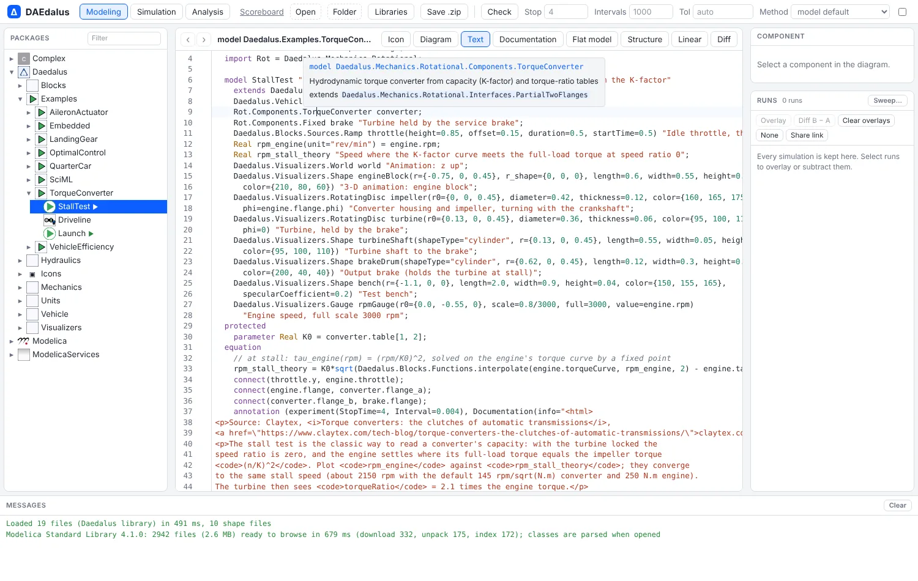Click the Daedalus package triangle icon
918x581 pixels.
click(24, 72)
